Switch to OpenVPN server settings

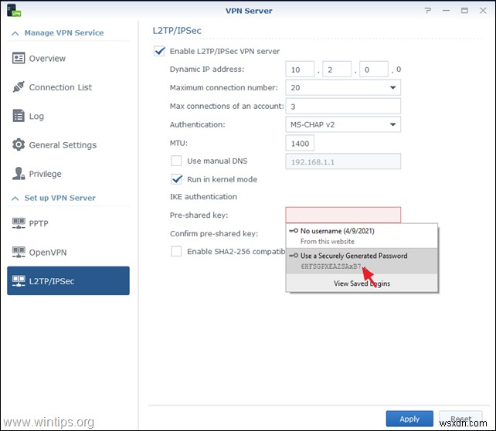tap(68, 252)
